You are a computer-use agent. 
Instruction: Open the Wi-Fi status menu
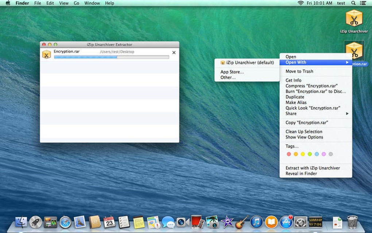301,3
